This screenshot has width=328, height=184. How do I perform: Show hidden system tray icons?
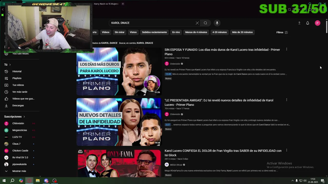293,181
